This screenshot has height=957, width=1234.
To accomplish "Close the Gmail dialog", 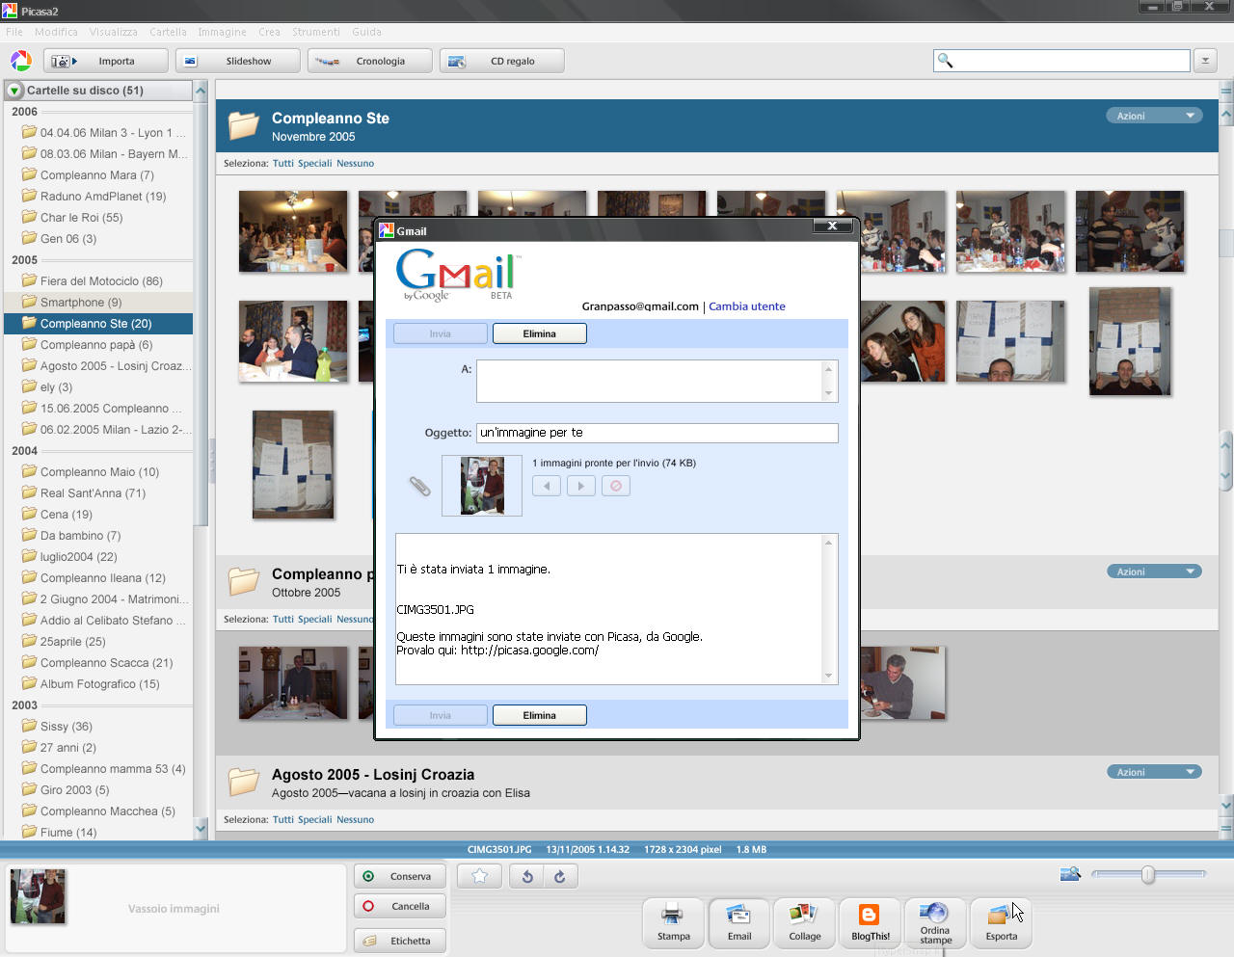I will (x=832, y=226).
